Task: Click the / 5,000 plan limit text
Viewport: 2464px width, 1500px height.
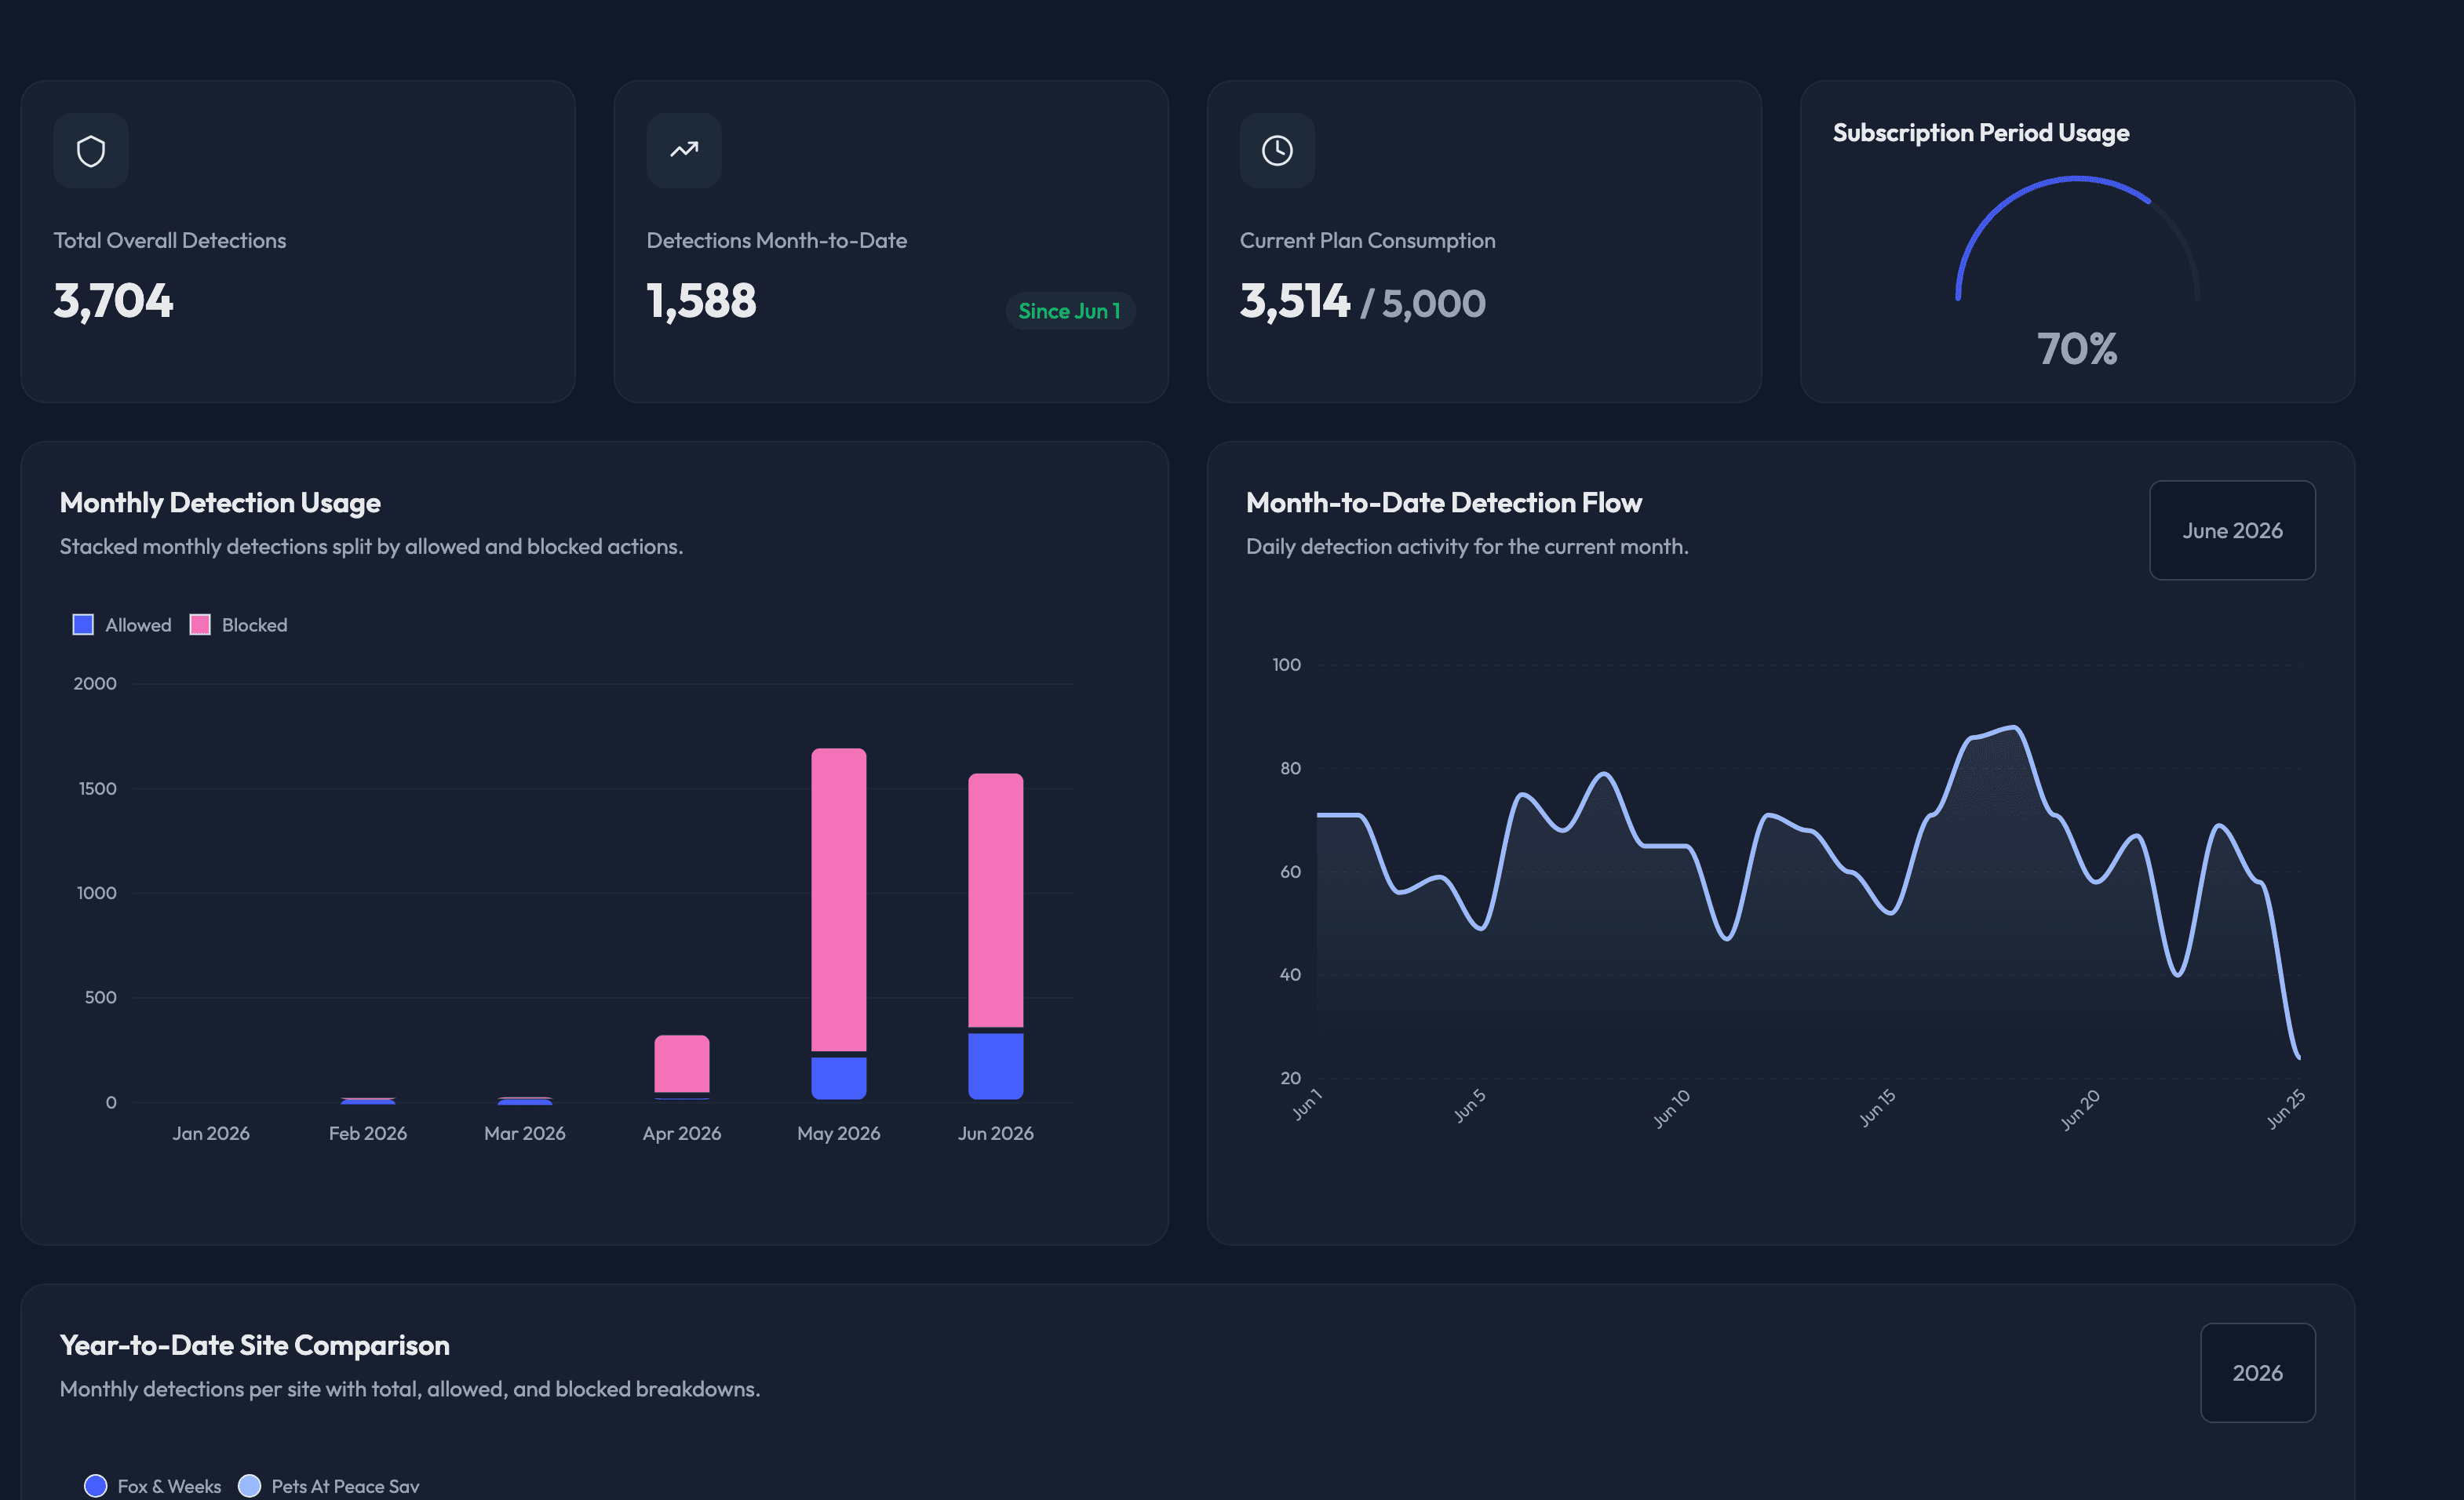Action: 1423,303
